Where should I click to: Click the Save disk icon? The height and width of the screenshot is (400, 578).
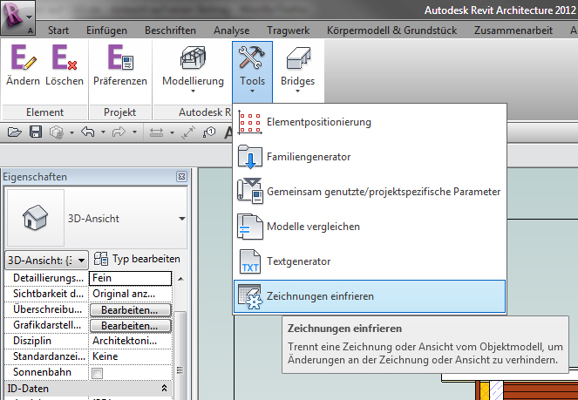click(36, 132)
